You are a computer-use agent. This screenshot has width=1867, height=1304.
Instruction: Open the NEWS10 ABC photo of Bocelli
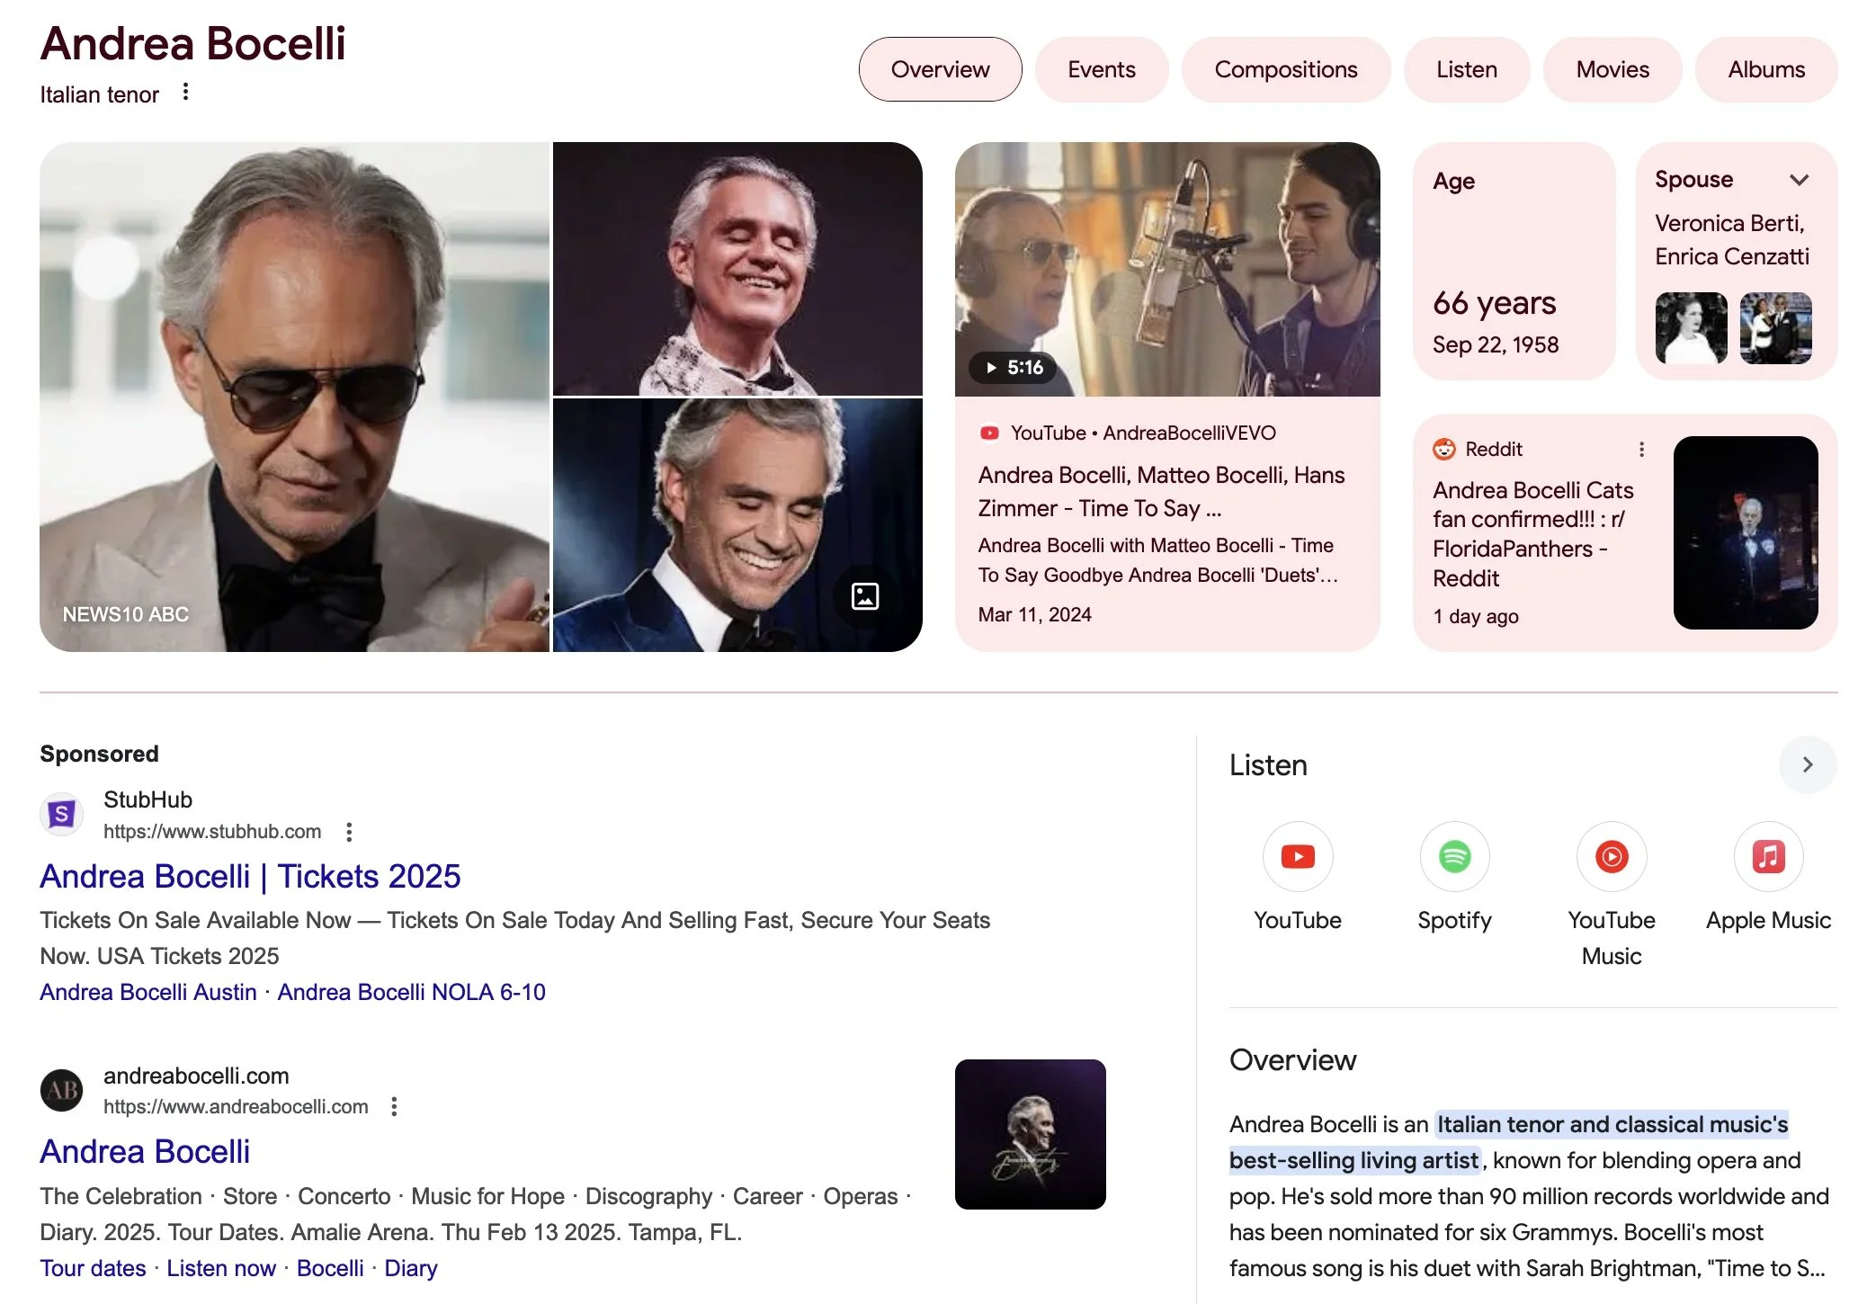click(294, 397)
